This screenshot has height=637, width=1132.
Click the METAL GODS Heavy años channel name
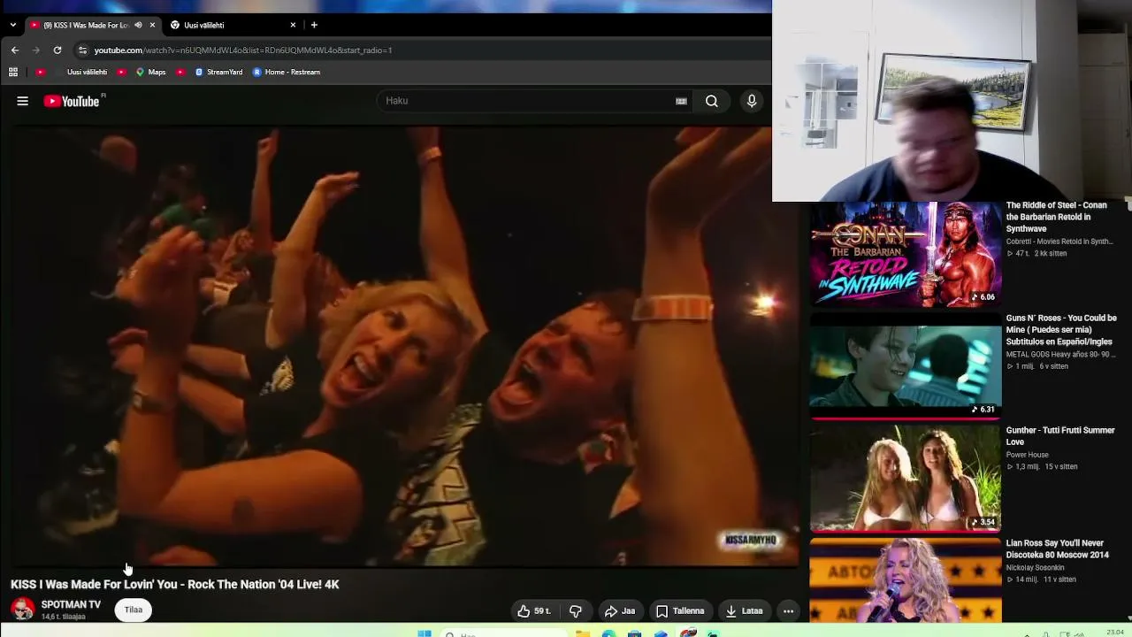pyautogui.click(x=1061, y=355)
